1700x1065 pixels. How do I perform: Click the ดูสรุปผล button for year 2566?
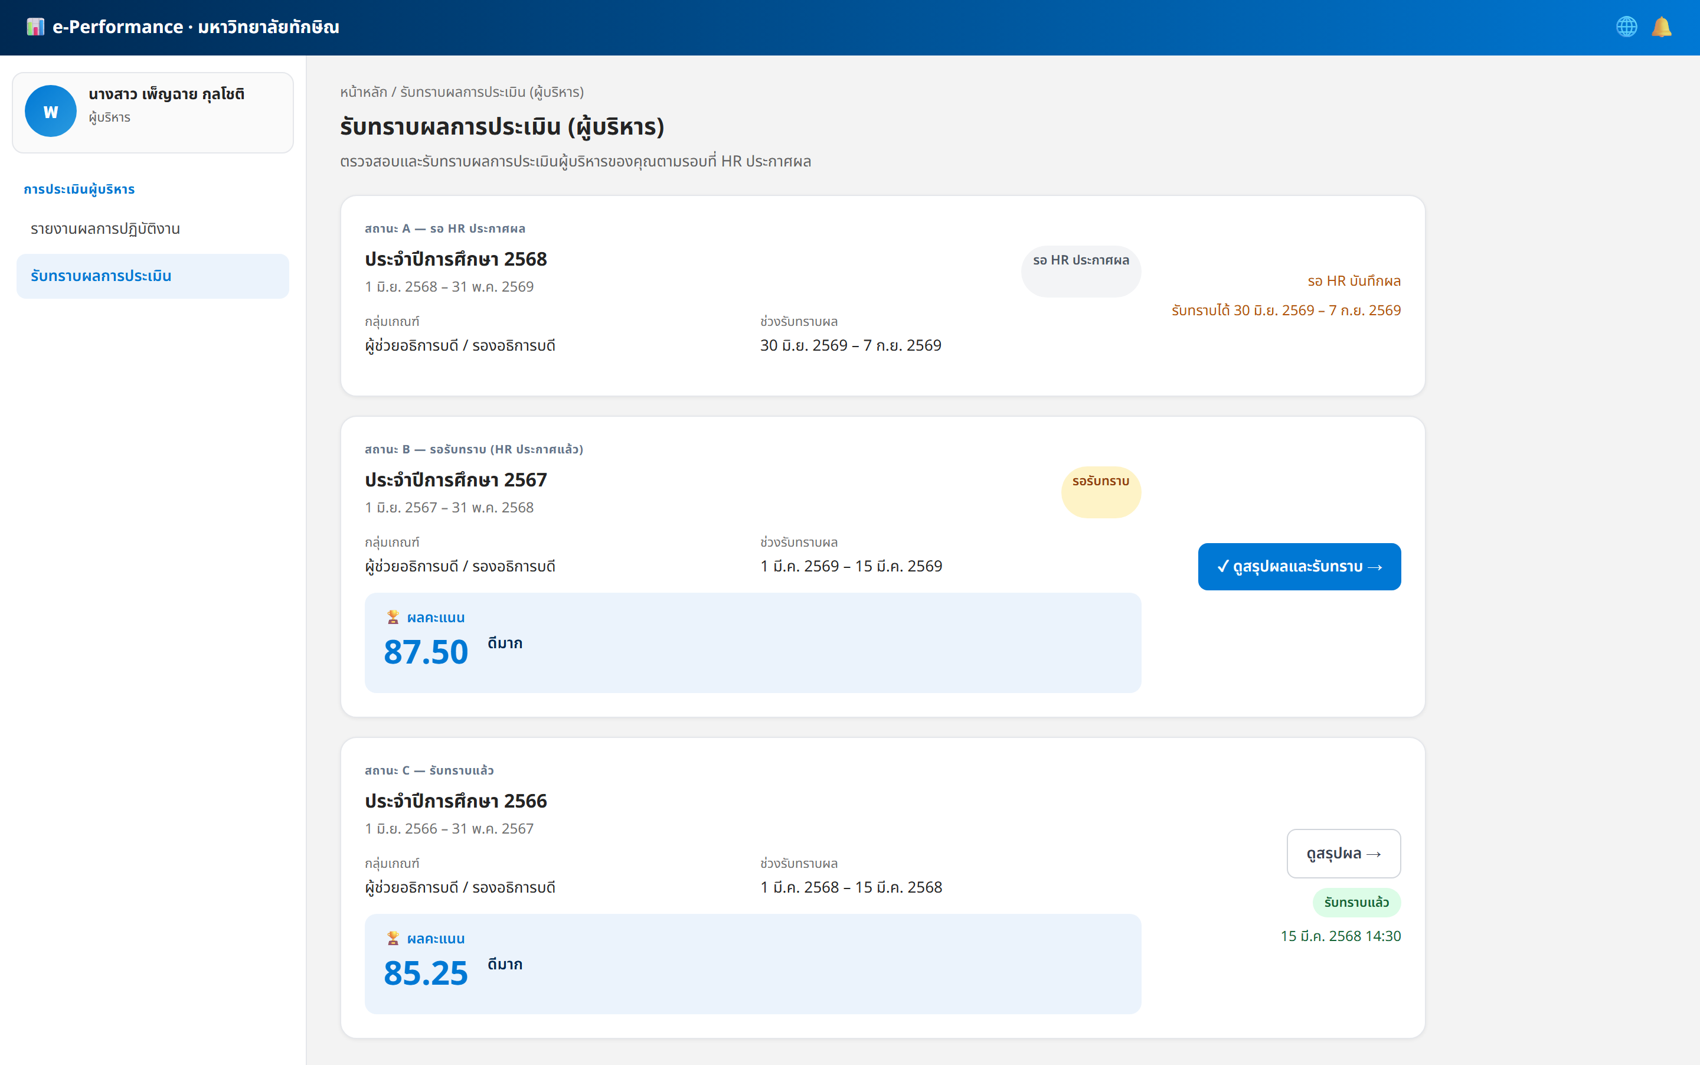[x=1343, y=854]
